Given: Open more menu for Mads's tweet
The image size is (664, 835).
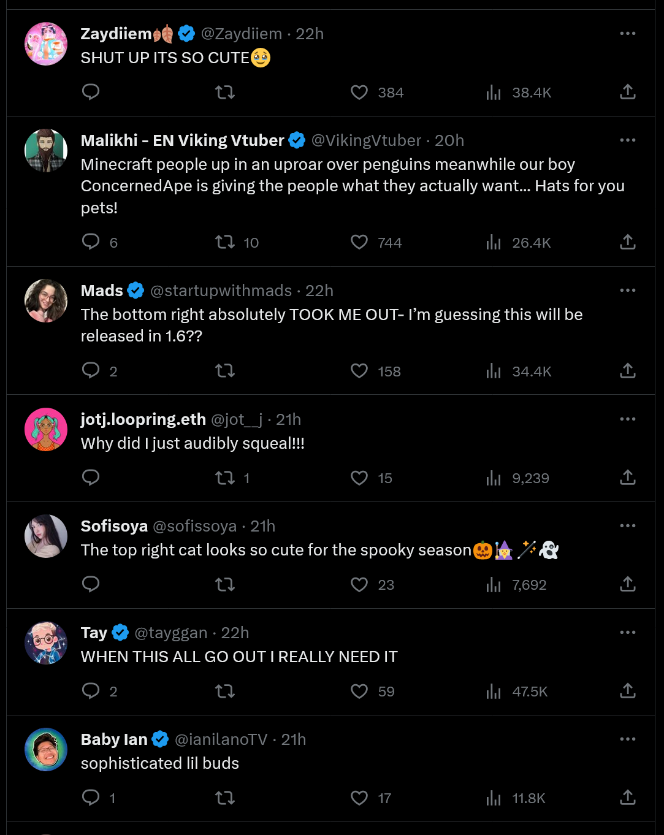Looking at the screenshot, I should click(627, 290).
